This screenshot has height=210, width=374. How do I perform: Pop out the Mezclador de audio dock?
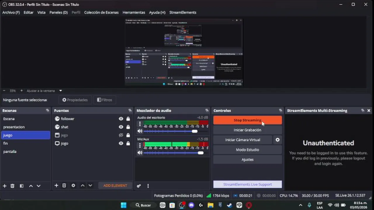click(x=207, y=111)
